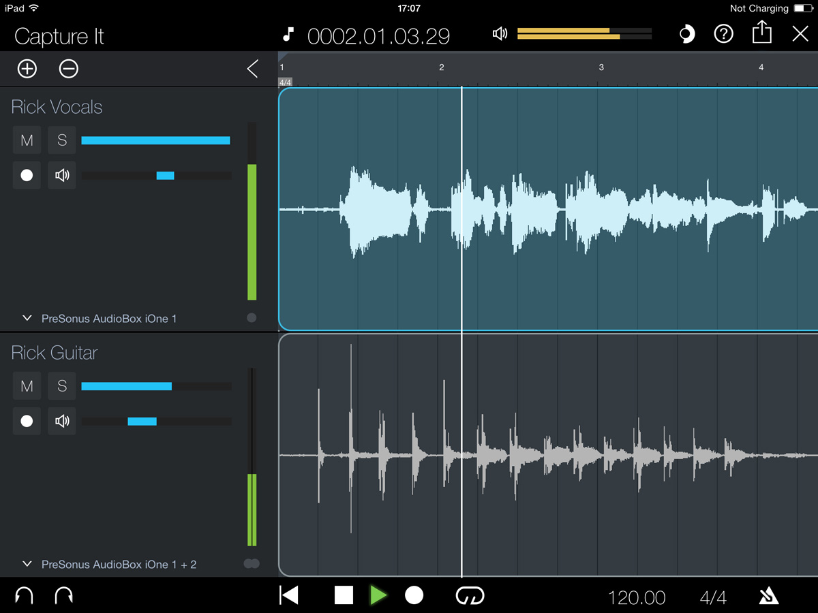Screen dimensions: 818x613
Task: Start recording with round record button
Action: tap(414, 595)
